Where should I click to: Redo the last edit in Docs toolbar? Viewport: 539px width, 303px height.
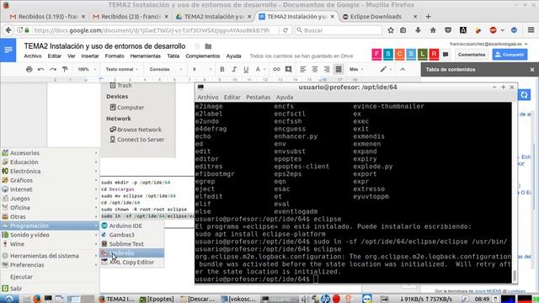(x=52, y=69)
